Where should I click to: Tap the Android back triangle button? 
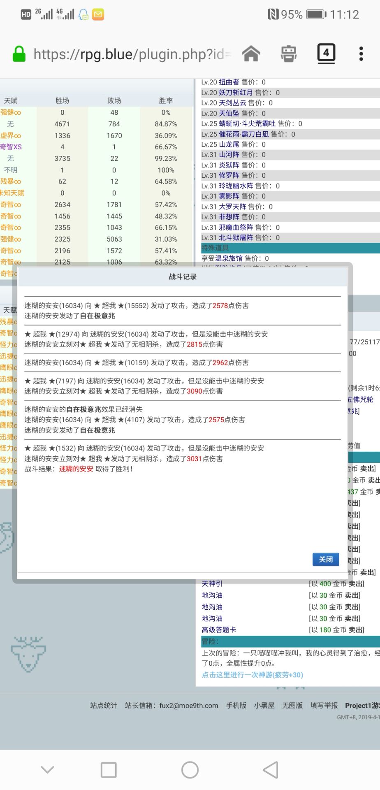(x=271, y=770)
